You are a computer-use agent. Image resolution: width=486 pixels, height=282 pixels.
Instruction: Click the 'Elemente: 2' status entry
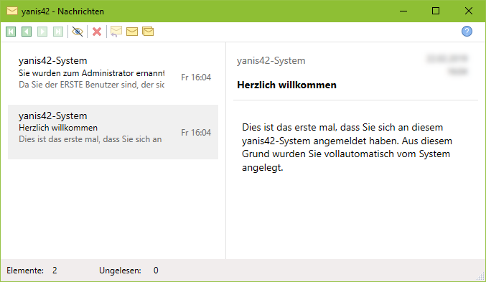coord(32,271)
